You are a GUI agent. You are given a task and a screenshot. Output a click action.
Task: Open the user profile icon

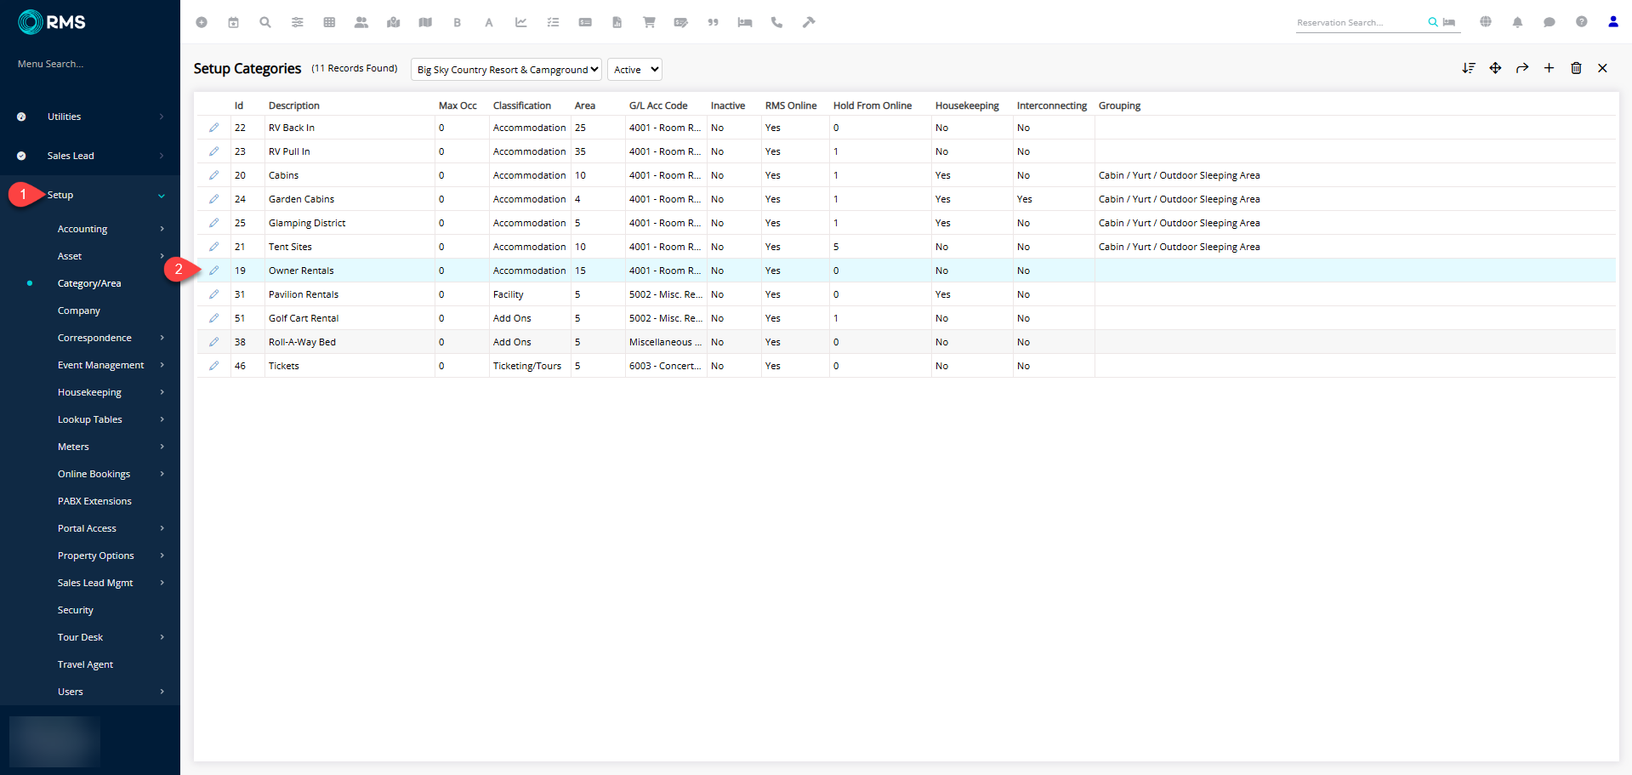coord(1612,22)
